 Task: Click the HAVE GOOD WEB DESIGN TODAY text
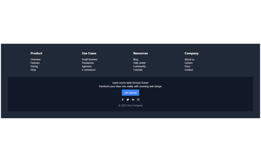(130, 83)
